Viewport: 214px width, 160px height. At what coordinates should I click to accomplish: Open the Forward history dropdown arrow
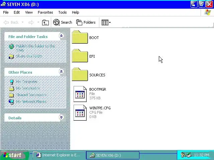click(x=38, y=22)
